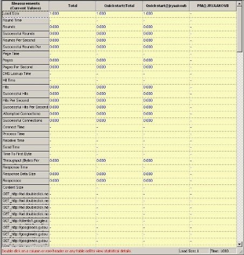This screenshot has width=244, height=255.
Task: Select the Hits Per Second row header
Action: [x=25, y=101]
